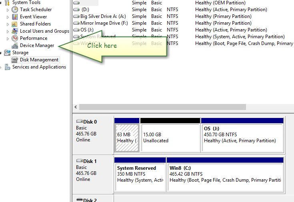294x202 pixels.
Task: Click the Services and Applications icon
Action: coord(7,67)
